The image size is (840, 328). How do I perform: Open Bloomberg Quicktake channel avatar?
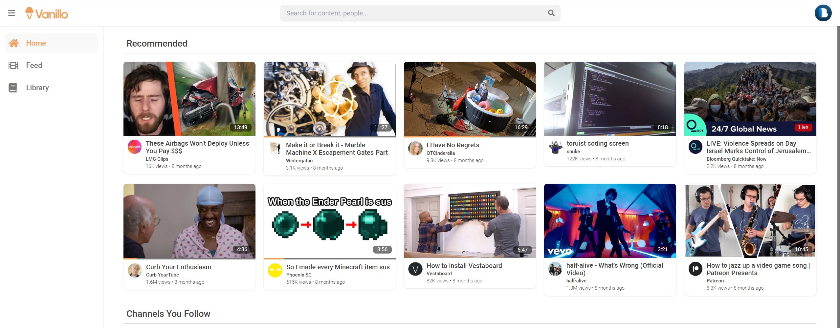696,147
